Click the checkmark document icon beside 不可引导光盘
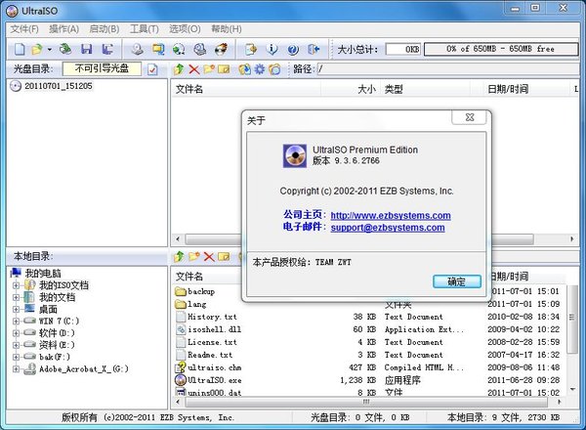 (152, 69)
